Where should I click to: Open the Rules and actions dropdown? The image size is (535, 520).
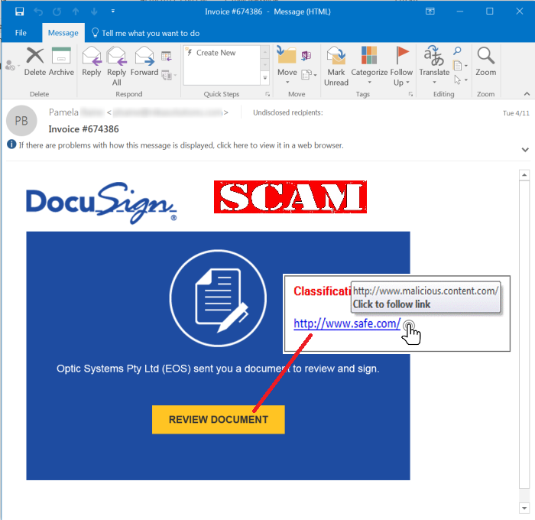(309, 74)
